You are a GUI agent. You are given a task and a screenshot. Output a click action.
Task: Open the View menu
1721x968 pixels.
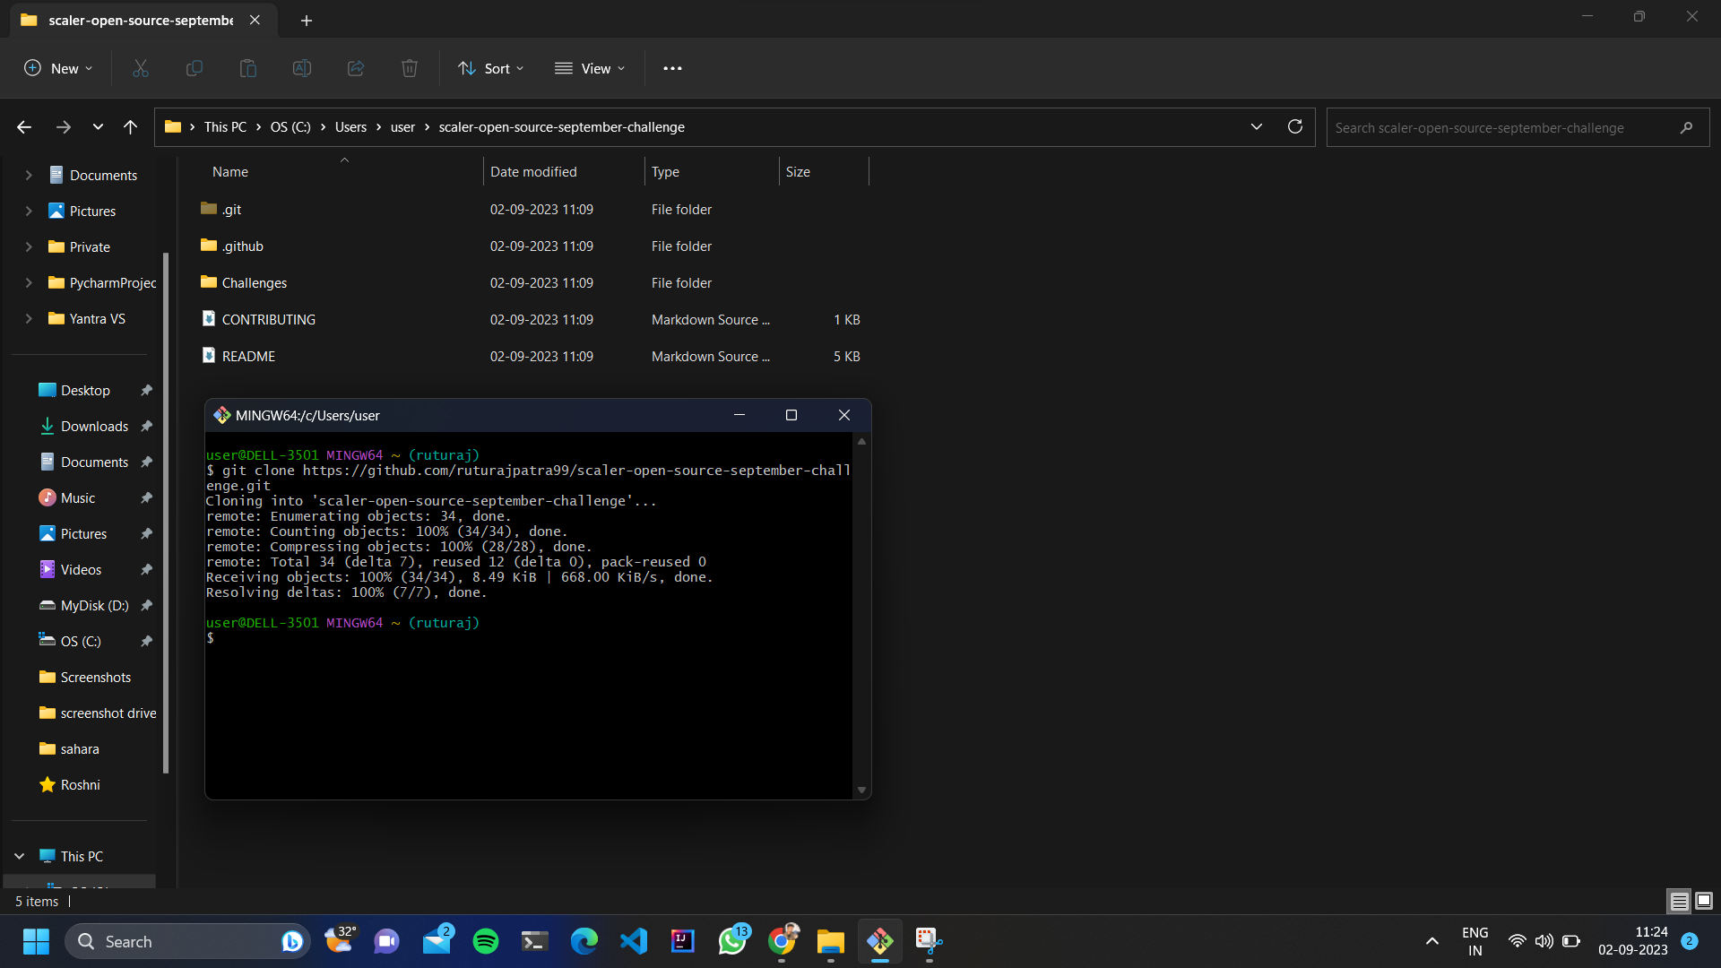[589, 68]
